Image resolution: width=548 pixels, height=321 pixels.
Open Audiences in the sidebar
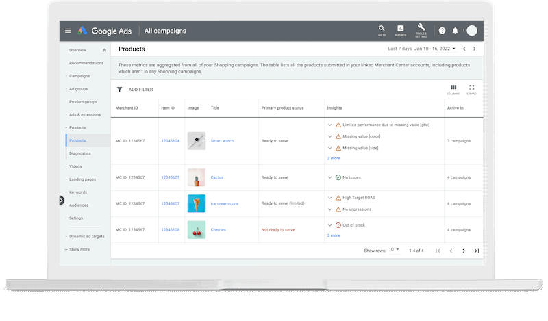[79, 205]
